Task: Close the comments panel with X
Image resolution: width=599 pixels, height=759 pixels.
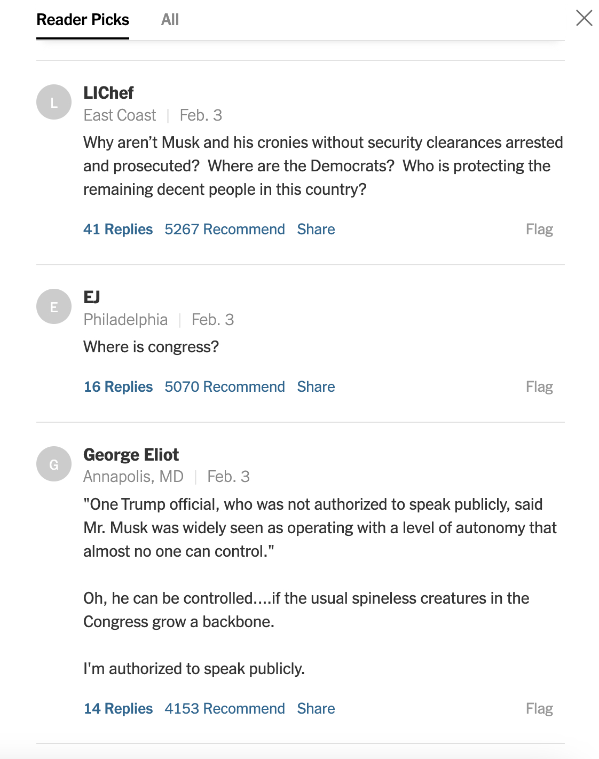Action: (x=584, y=18)
